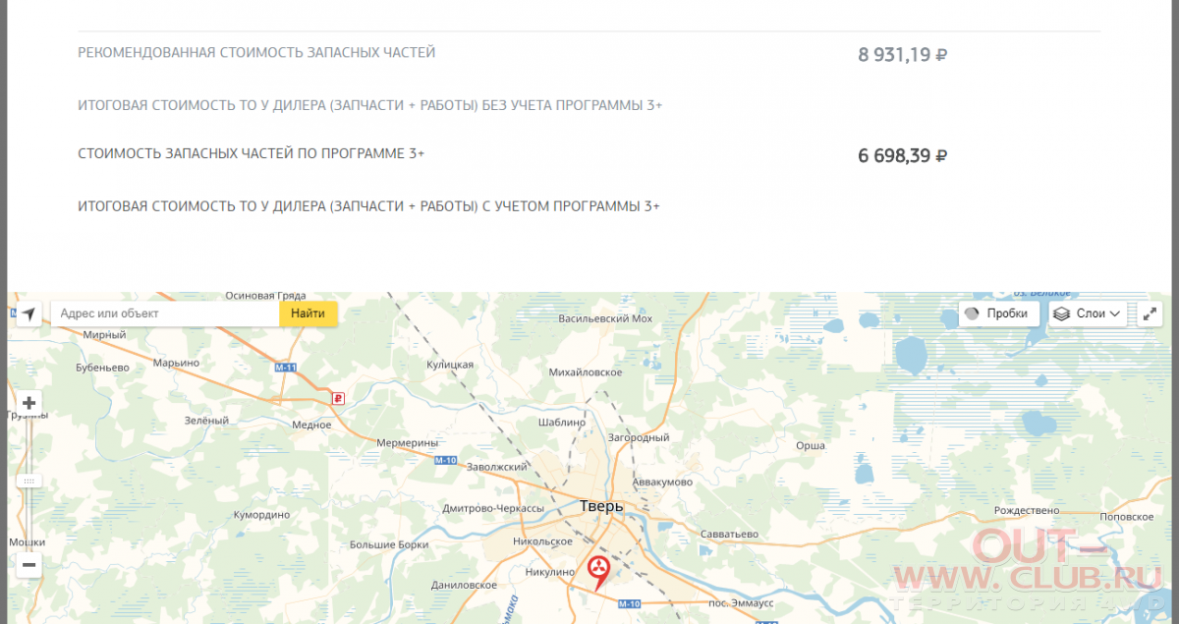1179x624 pixels.
Task: Click the 'с учетом программы 3+' total line
Action: coord(369,206)
